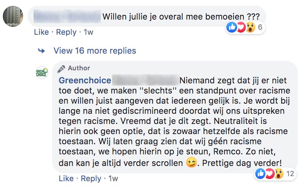Click wow face reaction on the question comment
The width and height of the screenshot is (303, 187).
point(250,27)
